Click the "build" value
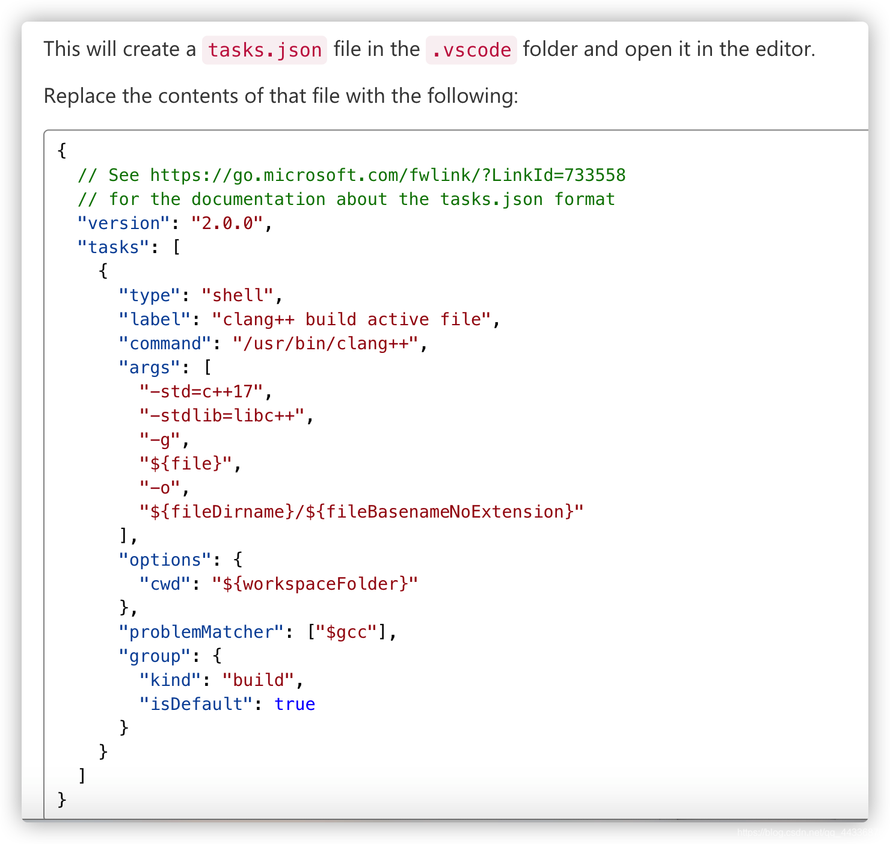The height and width of the screenshot is (844, 890). 259,680
